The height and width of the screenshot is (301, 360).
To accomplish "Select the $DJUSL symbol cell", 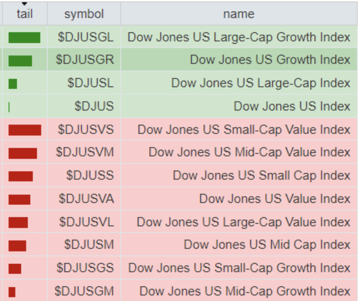I will (x=90, y=83).
